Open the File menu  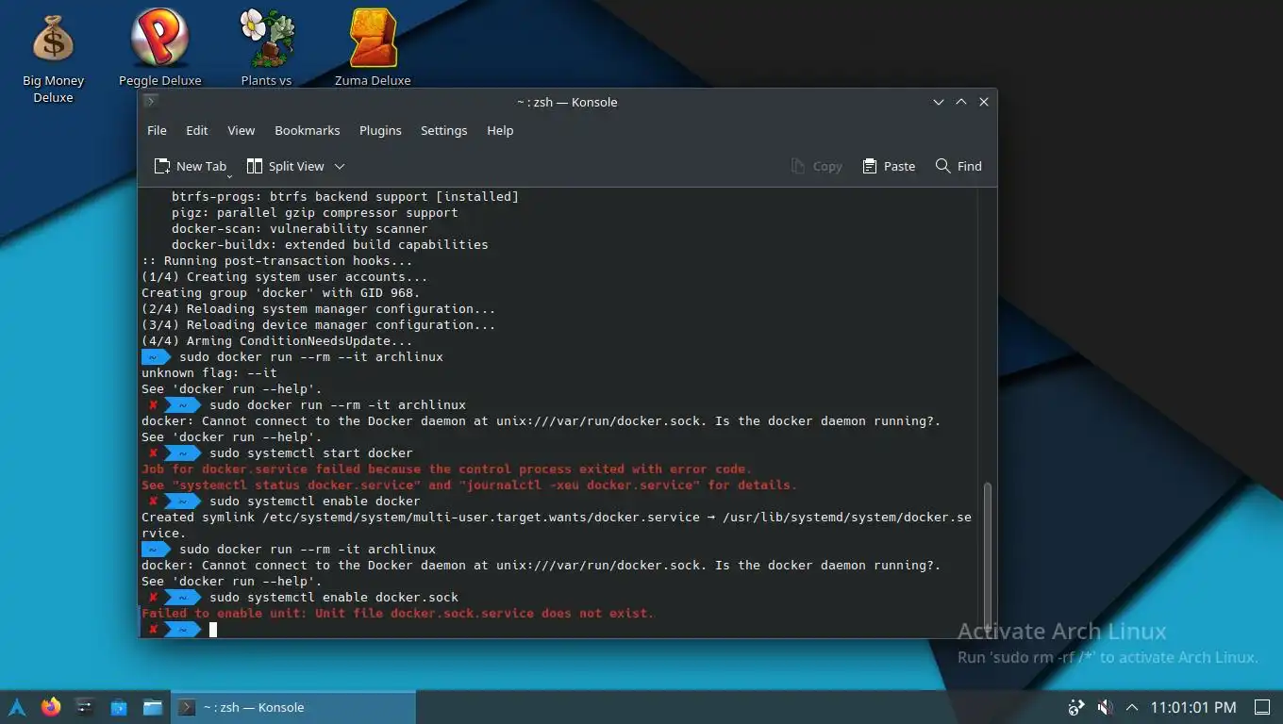pyautogui.click(x=157, y=130)
